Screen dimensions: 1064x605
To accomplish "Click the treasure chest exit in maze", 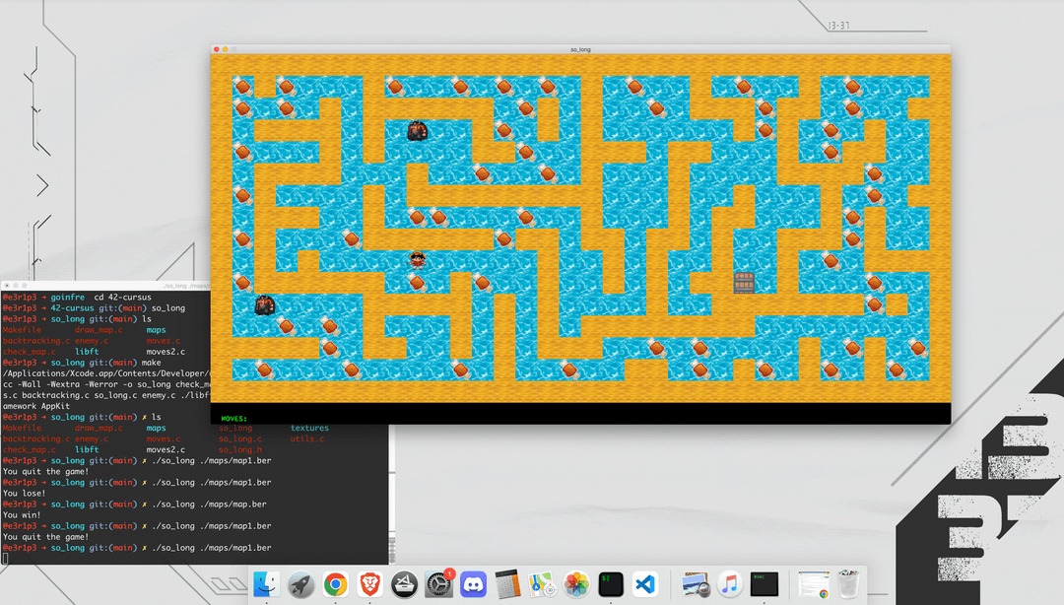I will click(744, 283).
